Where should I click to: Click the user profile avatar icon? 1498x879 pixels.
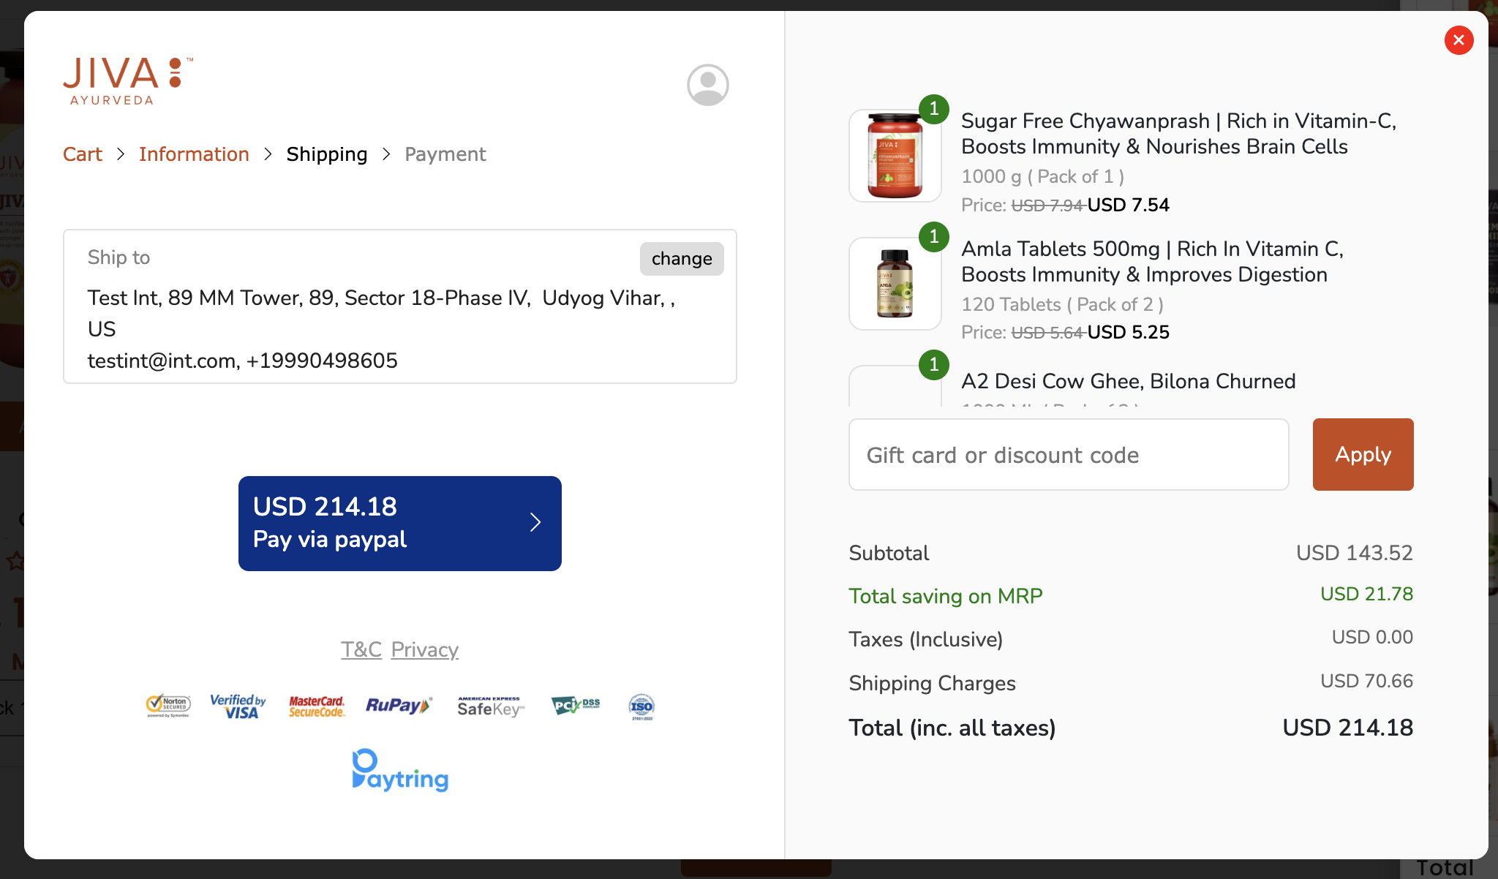click(707, 85)
